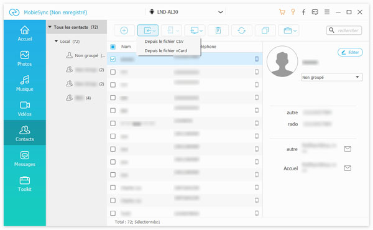
Task: Click the key register icon
Action: 293,12
